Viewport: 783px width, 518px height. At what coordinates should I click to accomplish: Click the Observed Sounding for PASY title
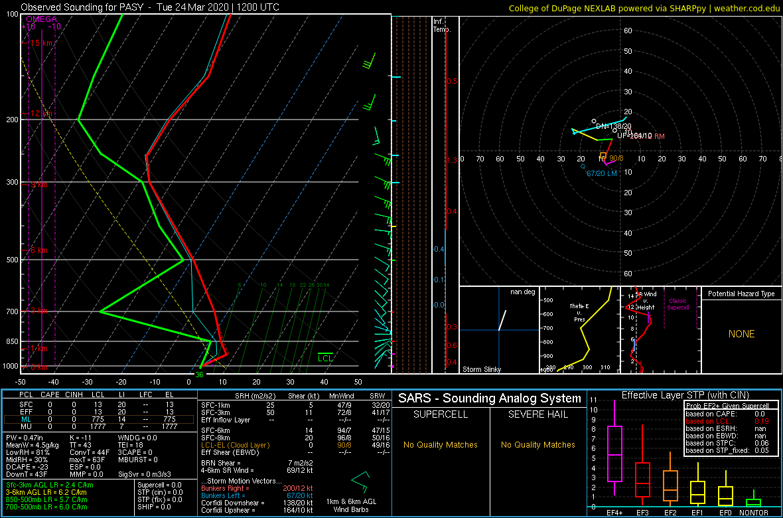[150, 7]
